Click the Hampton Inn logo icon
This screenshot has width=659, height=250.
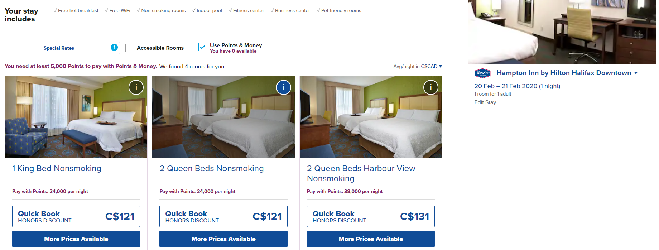(482, 73)
